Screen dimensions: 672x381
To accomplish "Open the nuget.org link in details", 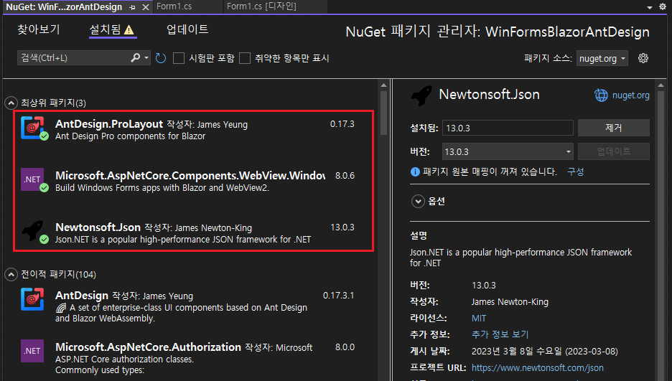I will coord(630,95).
